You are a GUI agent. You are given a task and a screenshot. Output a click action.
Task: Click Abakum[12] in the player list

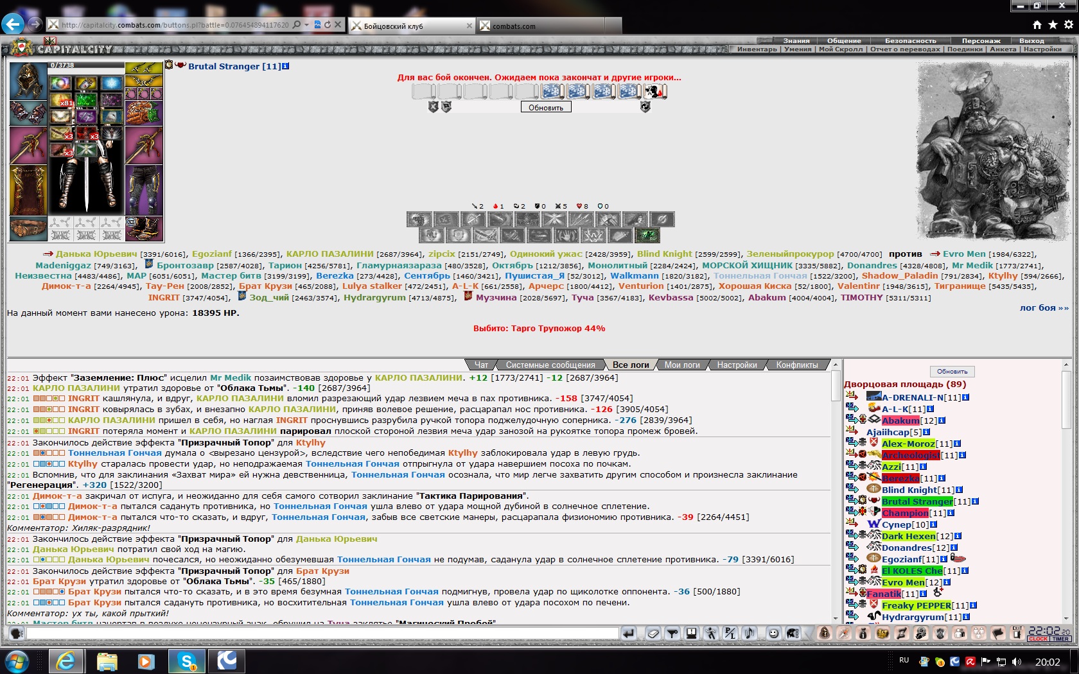tap(909, 420)
